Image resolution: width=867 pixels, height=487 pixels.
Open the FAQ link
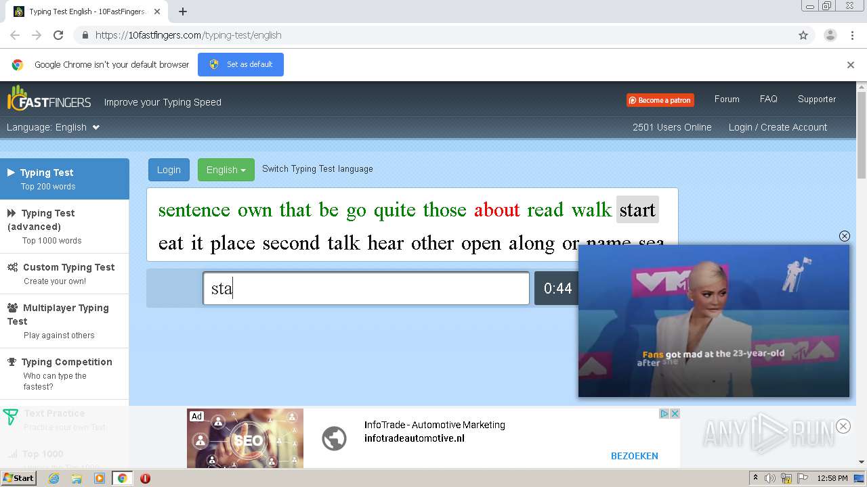pyautogui.click(x=769, y=99)
